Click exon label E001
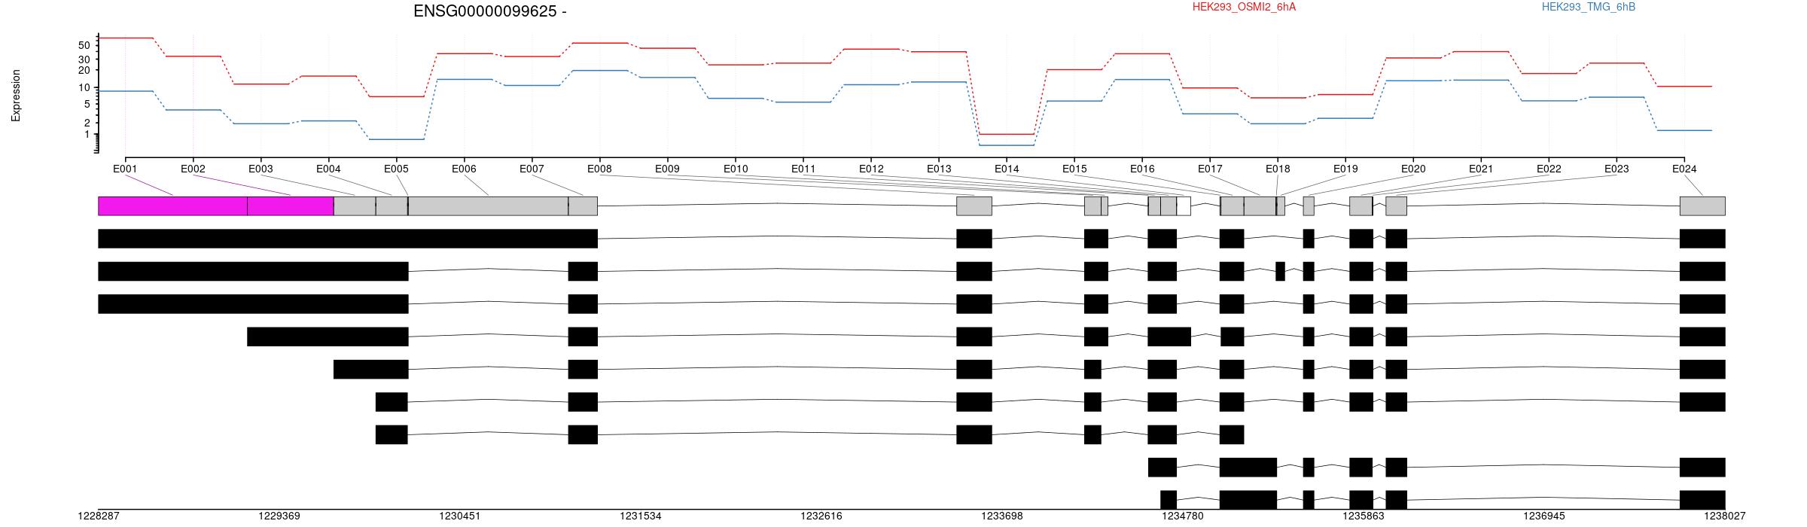The height and width of the screenshot is (527, 1807). click(x=125, y=169)
